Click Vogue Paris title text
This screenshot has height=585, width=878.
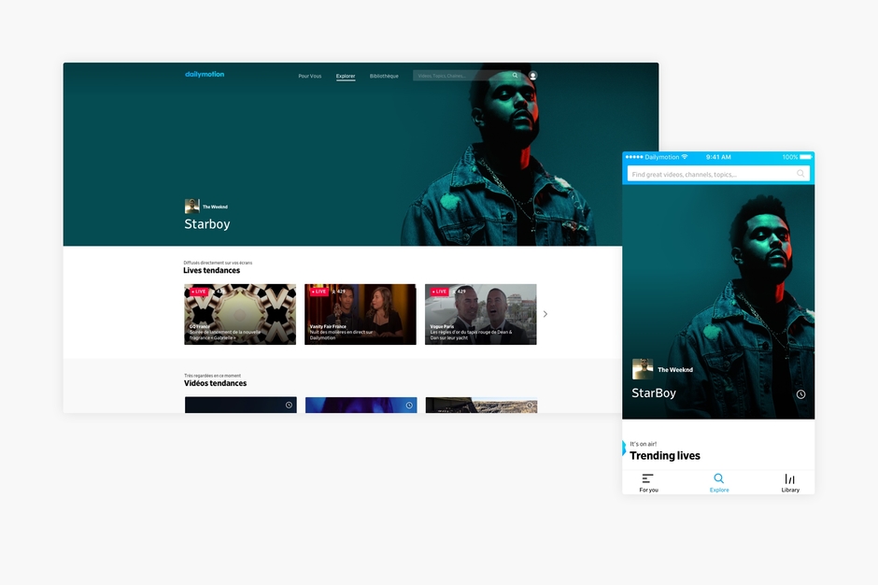point(443,327)
